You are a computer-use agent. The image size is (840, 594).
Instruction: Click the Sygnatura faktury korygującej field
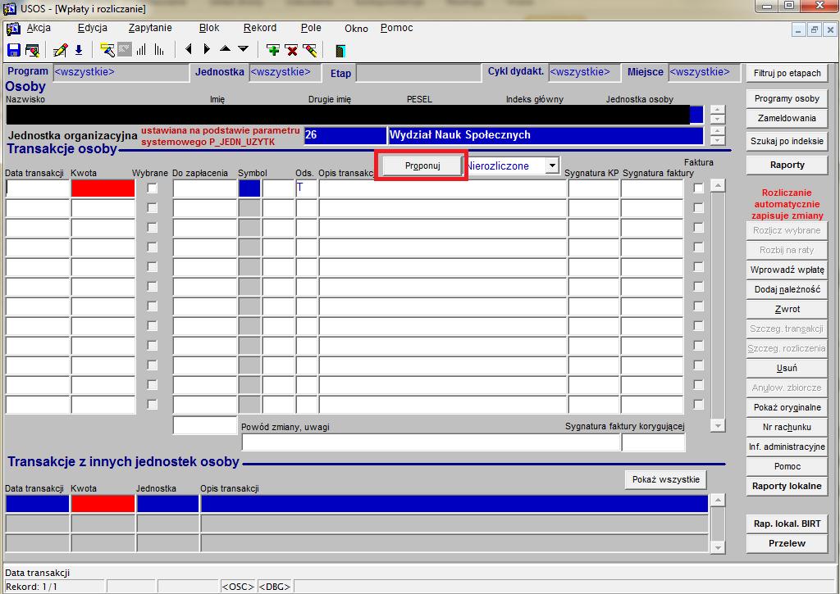pos(654,442)
